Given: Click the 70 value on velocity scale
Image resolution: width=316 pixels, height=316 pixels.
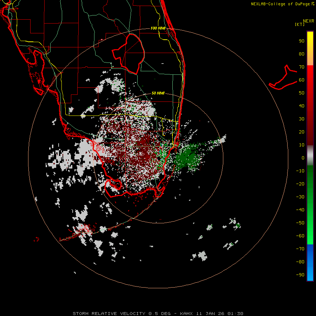Looking at the screenshot, I should (302, 67).
